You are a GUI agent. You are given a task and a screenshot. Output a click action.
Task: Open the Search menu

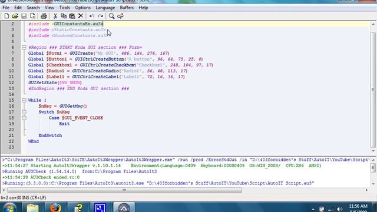click(33, 8)
